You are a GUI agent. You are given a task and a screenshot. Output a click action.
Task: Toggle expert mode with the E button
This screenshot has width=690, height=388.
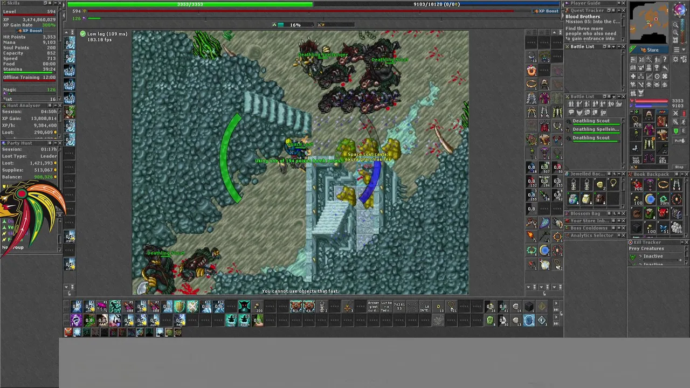click(684, 130)
